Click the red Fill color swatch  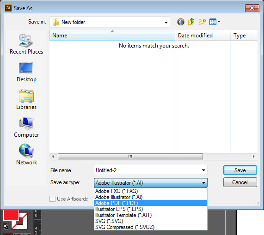pyautogui.click(x=11, y=215)
